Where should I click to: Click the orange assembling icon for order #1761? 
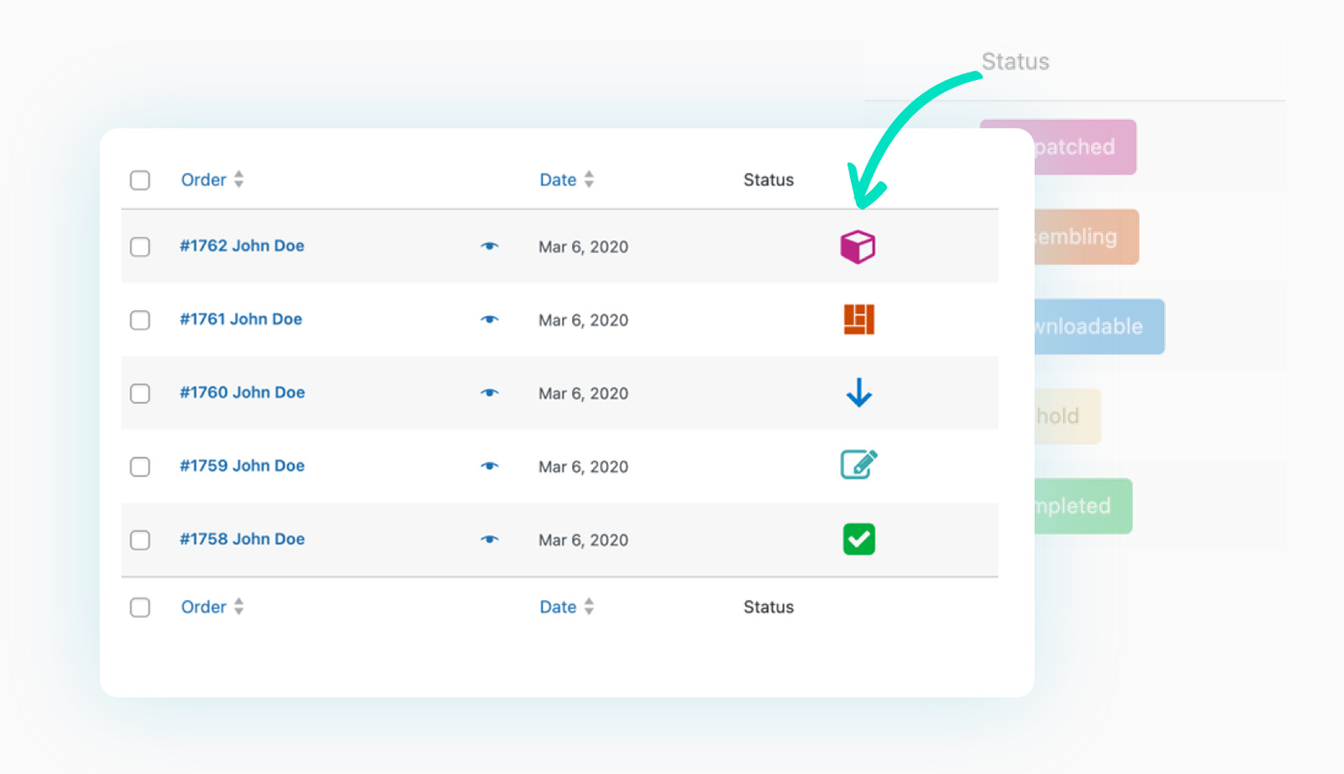coord(858,320)
